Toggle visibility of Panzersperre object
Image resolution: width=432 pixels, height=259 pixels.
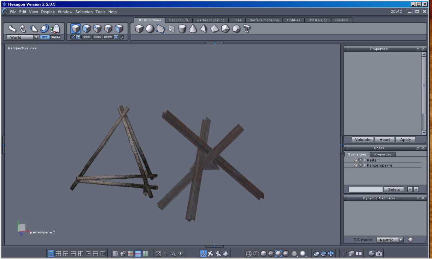point(360,165)
